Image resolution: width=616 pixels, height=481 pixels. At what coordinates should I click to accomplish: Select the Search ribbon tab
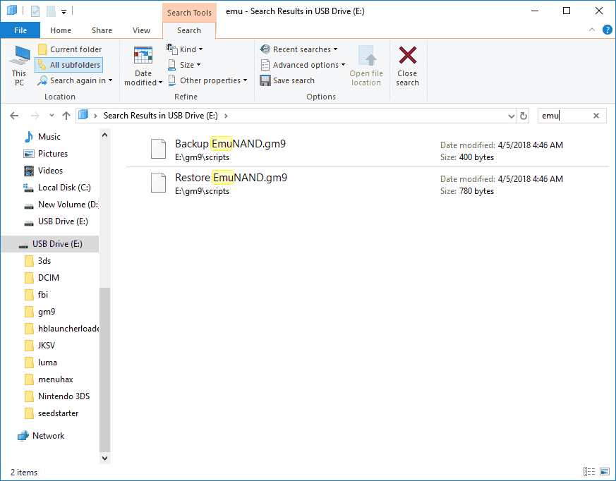click(x=189, y=30)
